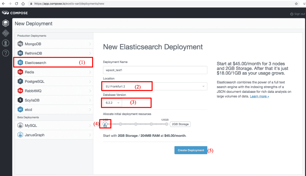Open Deployments stack icon in left sidebar
306x176 pixels.
[6, 23]
